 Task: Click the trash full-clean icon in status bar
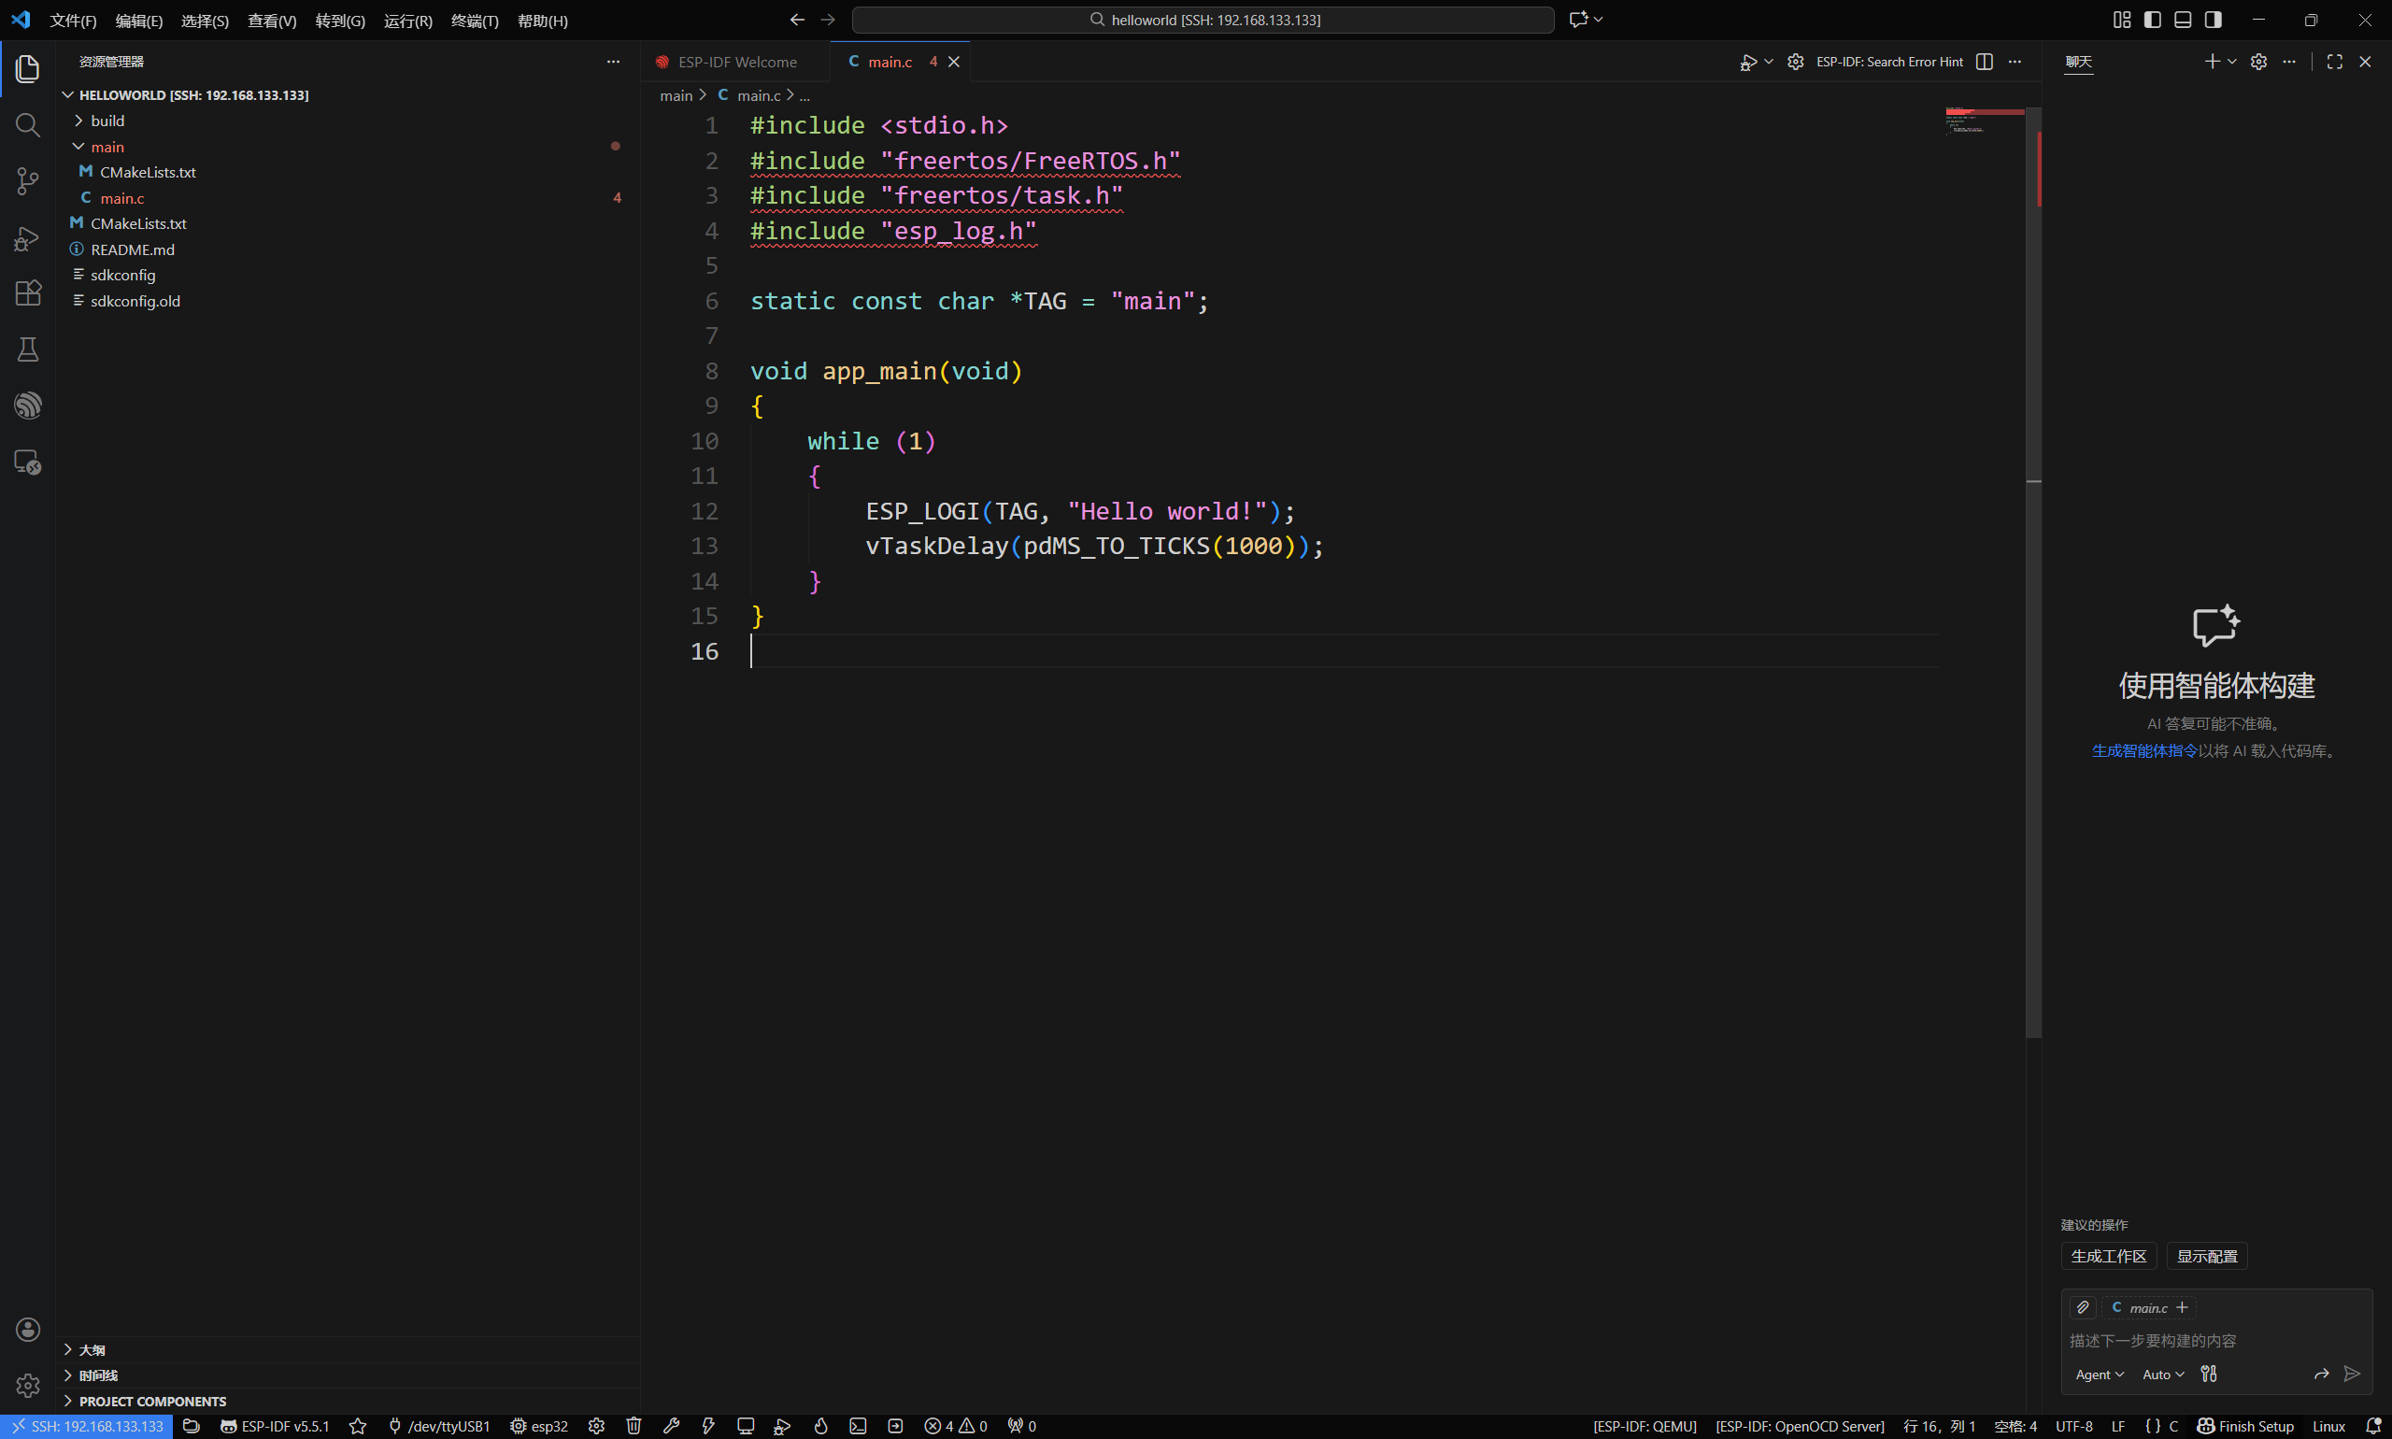click(634, 1425)
